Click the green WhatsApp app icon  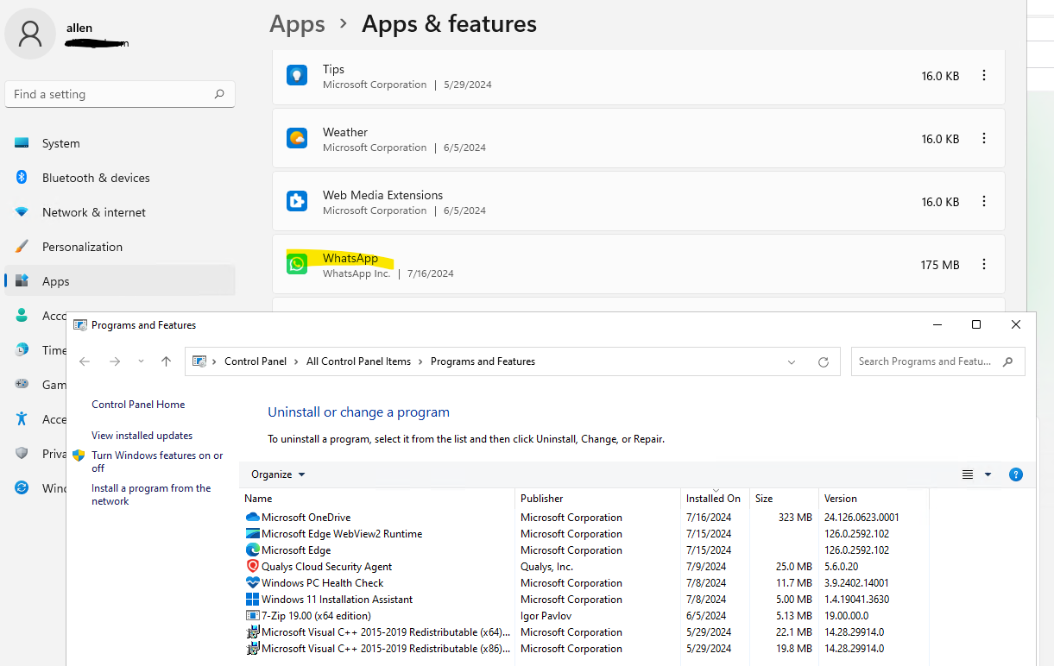pos(297,264)
